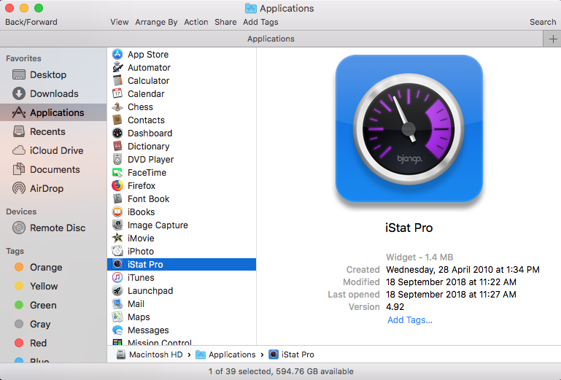Click the Applications folder in path bar
The width and height of the screenshot is (561, 380).
225,354
